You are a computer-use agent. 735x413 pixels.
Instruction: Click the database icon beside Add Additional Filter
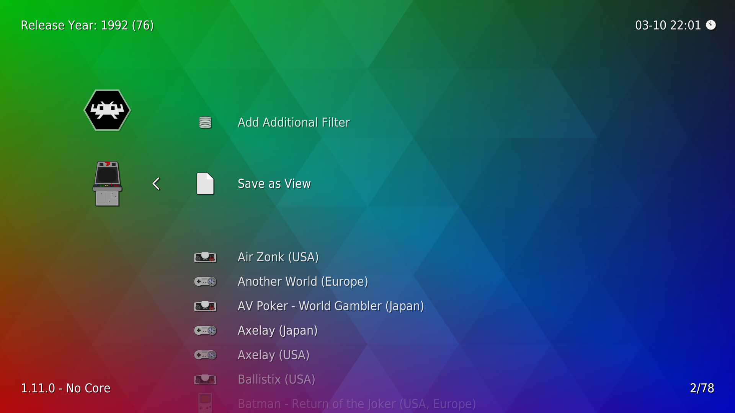(x=205, y=122)
